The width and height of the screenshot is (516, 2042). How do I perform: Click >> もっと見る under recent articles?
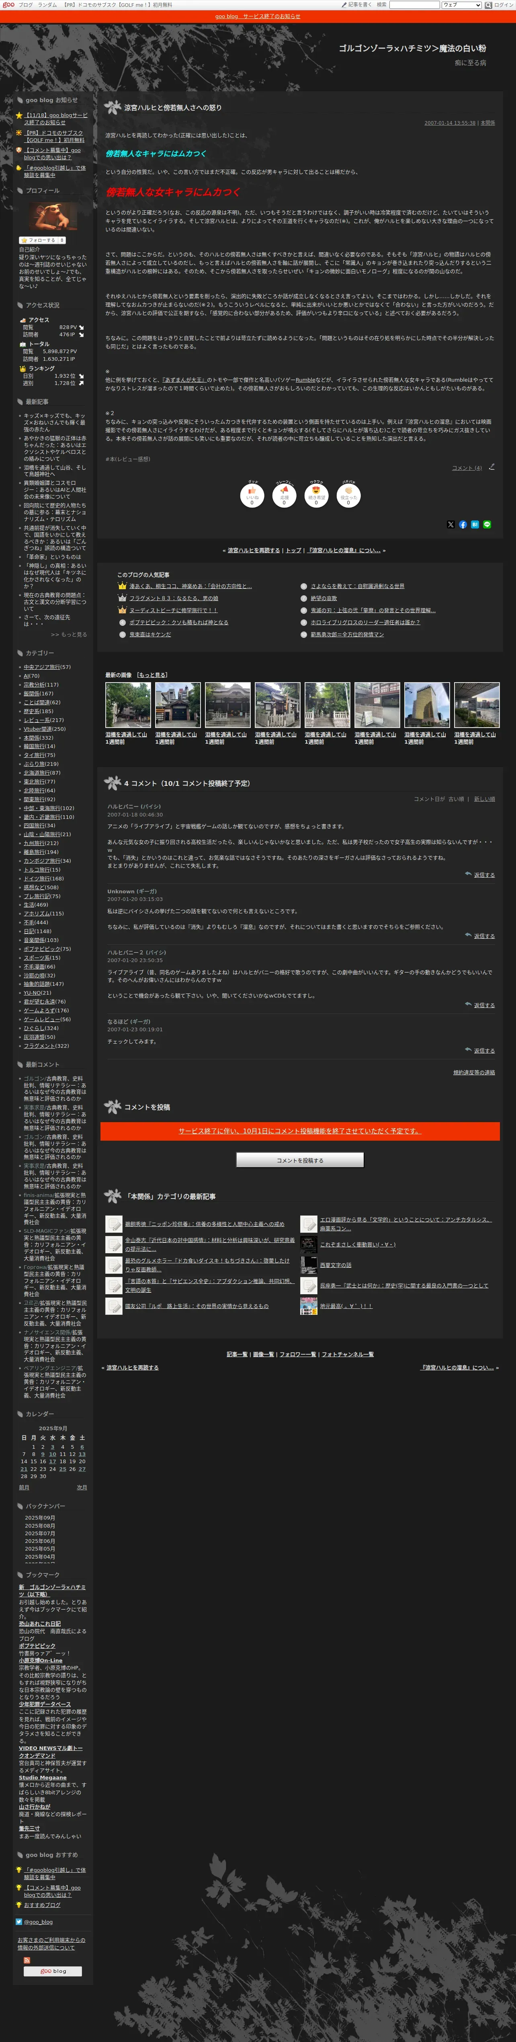pos(69,634)
